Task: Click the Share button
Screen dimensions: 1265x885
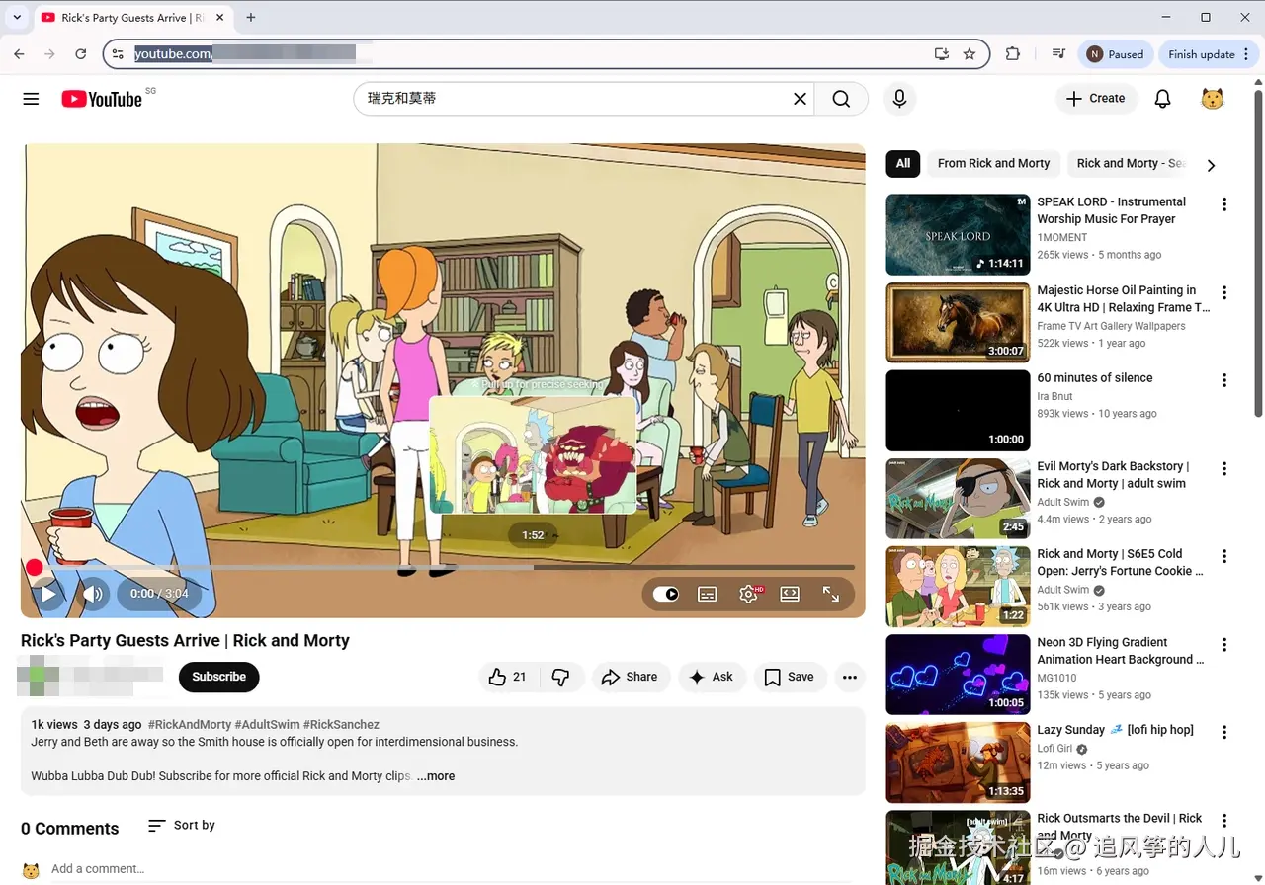Action: pos(629,677)
